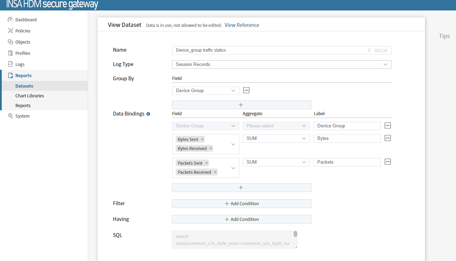This screenshot has height=261, width=456.
Task: Remove the Bytes Received tag
Action: tap(211, 149)
